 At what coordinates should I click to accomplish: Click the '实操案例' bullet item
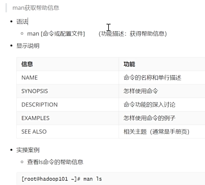[x=28, y=150]
